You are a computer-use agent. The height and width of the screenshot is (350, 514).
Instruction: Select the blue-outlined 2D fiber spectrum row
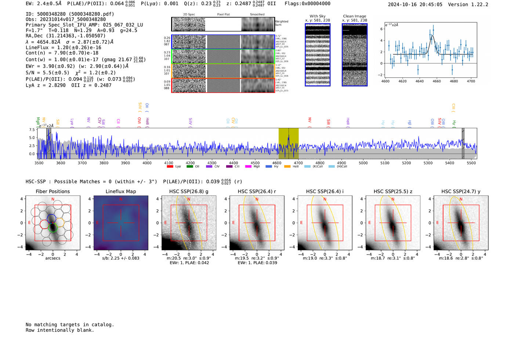click(223, 42)
